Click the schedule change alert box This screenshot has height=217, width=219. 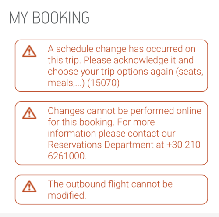[x=111, y=66]
